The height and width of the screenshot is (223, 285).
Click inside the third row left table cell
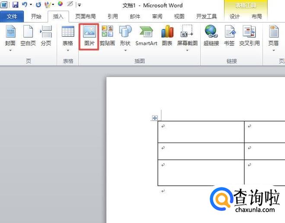[x=201, y=172]
